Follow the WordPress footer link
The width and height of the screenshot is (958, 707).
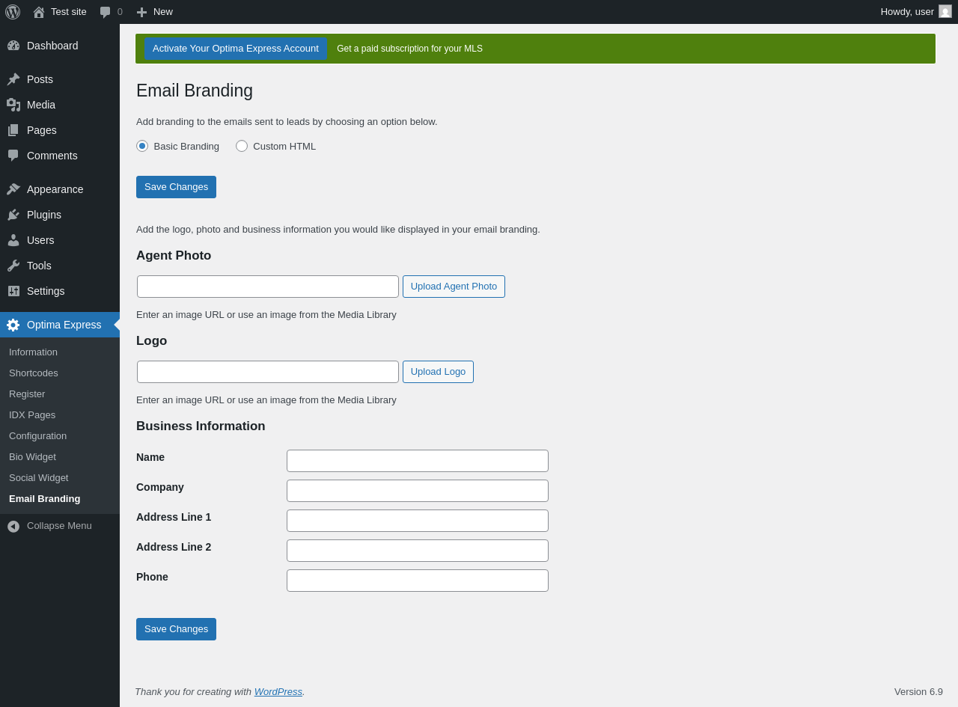click(278, 691)
